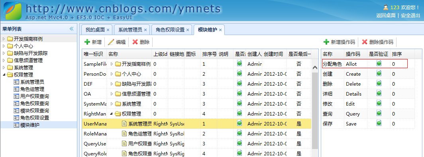Toggle green status icon in SampleFile row
Viewport: 424px width, 157px height.
pyautogui.click(x=239, y=63)
